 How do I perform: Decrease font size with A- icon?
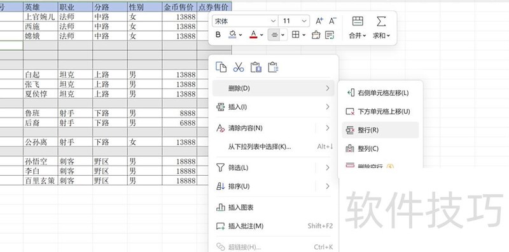click(x=333, y=21)
